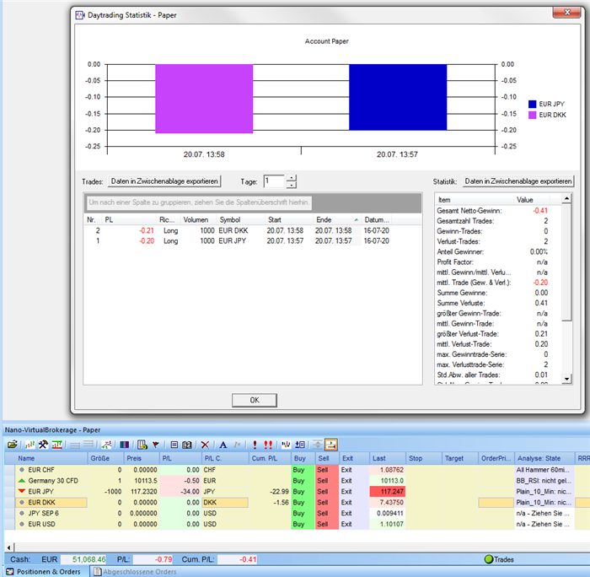Click the red X delete icon
Viewport: 590px width, 577px height.
point(205,444)
